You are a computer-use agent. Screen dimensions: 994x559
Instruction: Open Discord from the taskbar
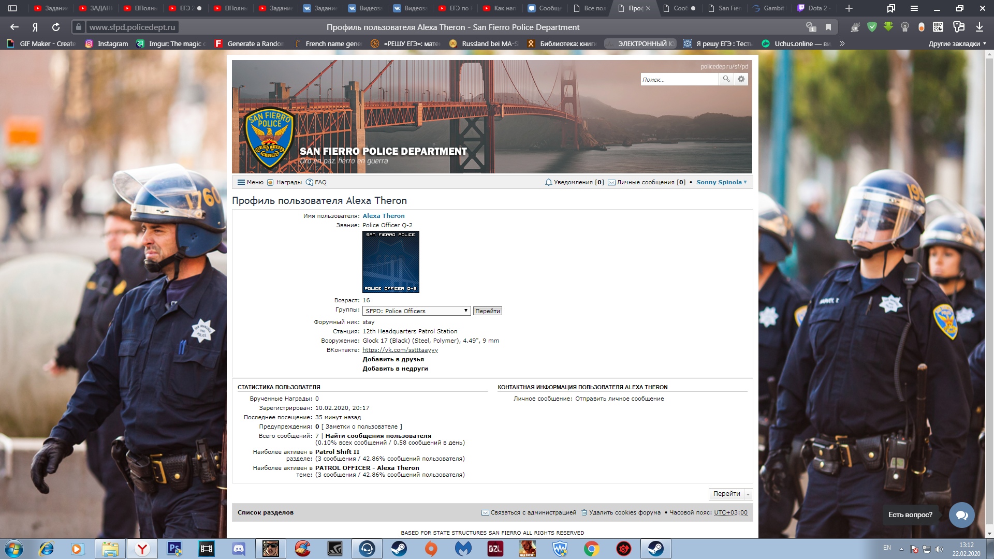pyautogui.click(x=238, y=549)
